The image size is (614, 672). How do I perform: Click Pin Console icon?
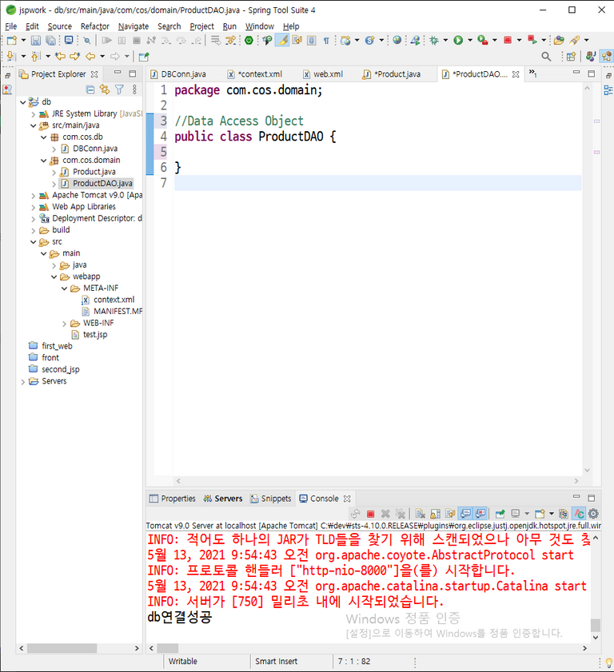pos(500,514)
